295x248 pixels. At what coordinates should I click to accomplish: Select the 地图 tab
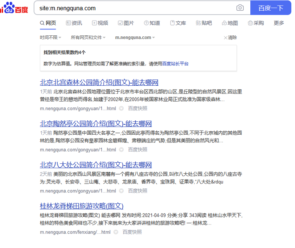point(230,23)
